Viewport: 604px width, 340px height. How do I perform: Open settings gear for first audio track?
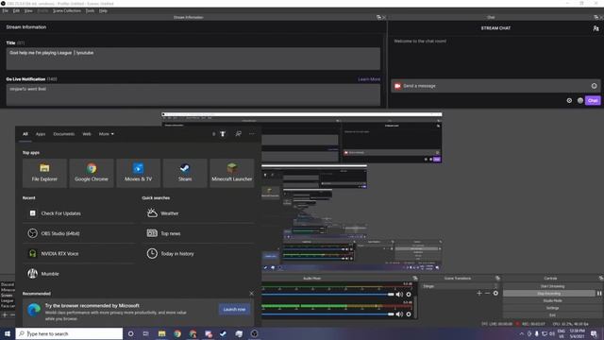(x=409, y=294)
